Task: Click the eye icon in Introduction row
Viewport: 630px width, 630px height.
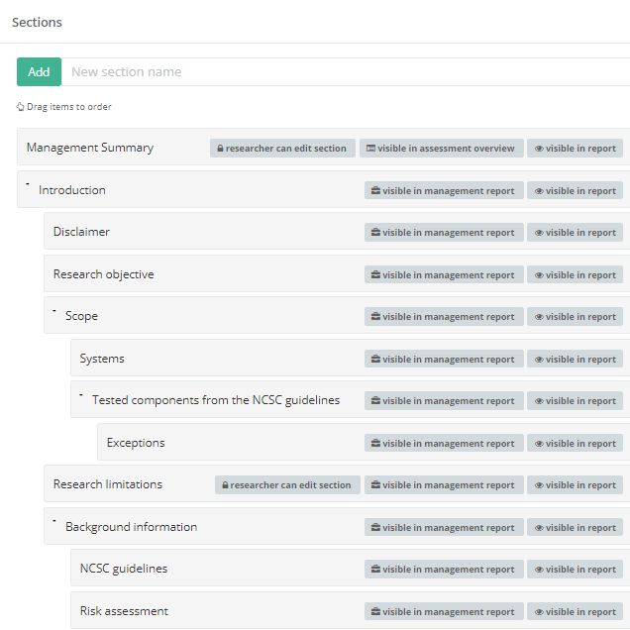Action: click(x=539, y=191)
